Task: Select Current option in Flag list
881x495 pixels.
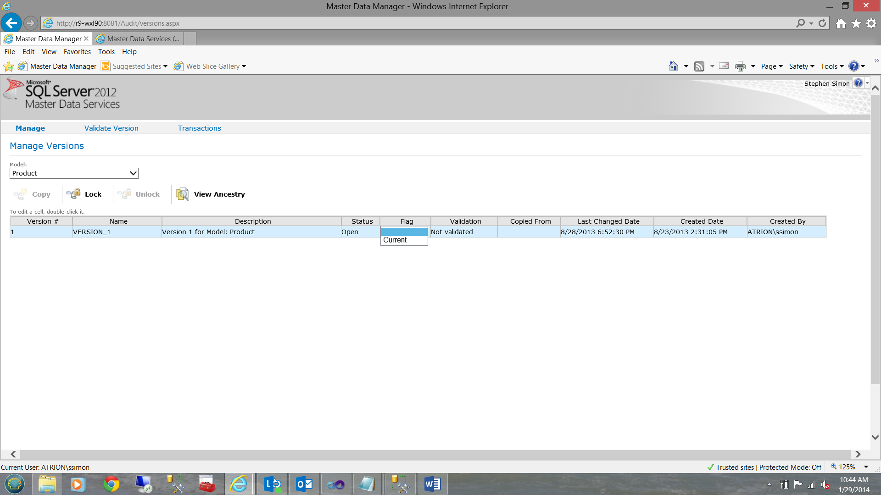Action: pyautogui.click(x=395, y=240)
